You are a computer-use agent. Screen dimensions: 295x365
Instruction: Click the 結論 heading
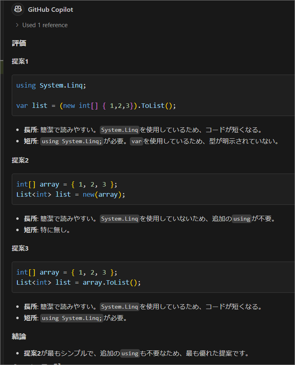[19, 336]
